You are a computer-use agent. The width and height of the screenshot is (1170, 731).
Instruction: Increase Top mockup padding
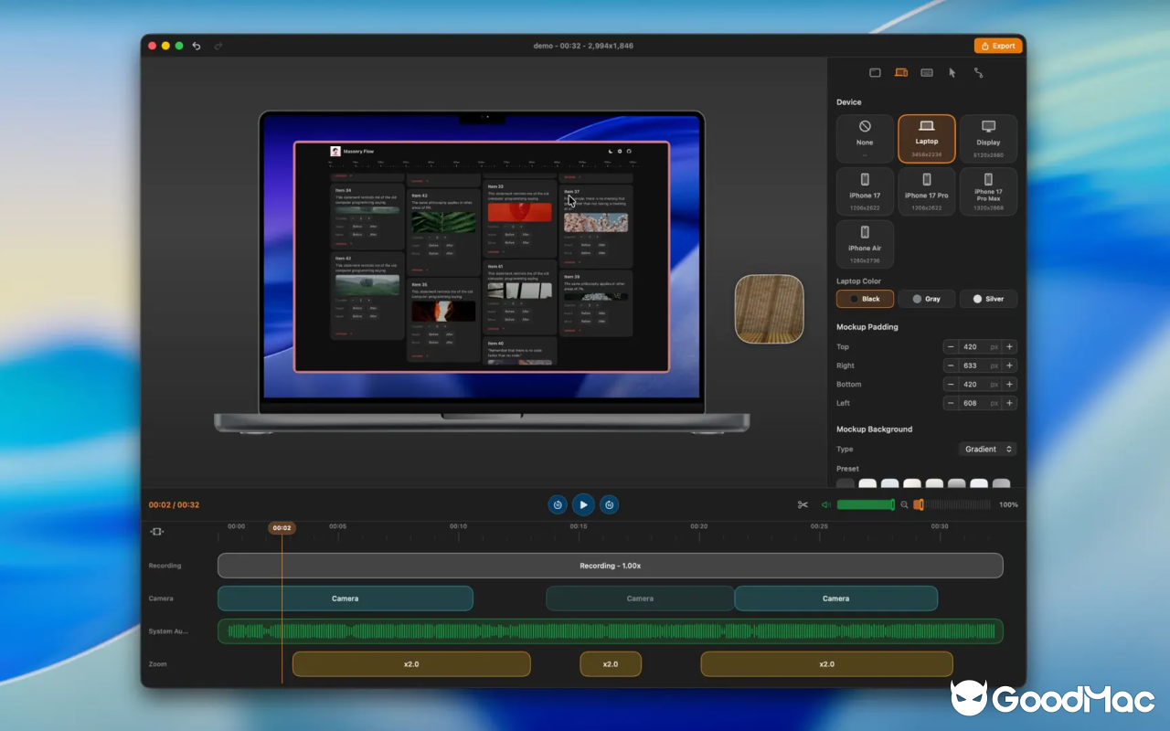point(1010,347)
